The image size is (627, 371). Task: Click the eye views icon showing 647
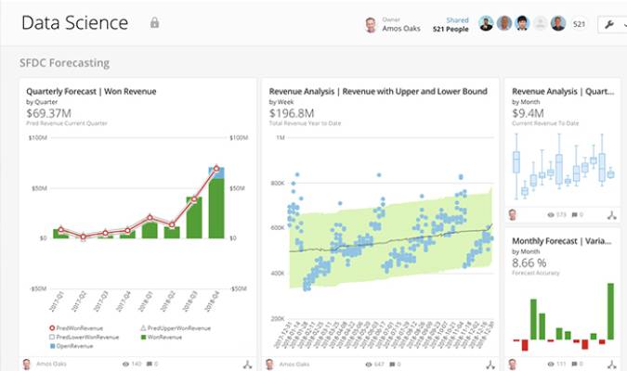368,365
